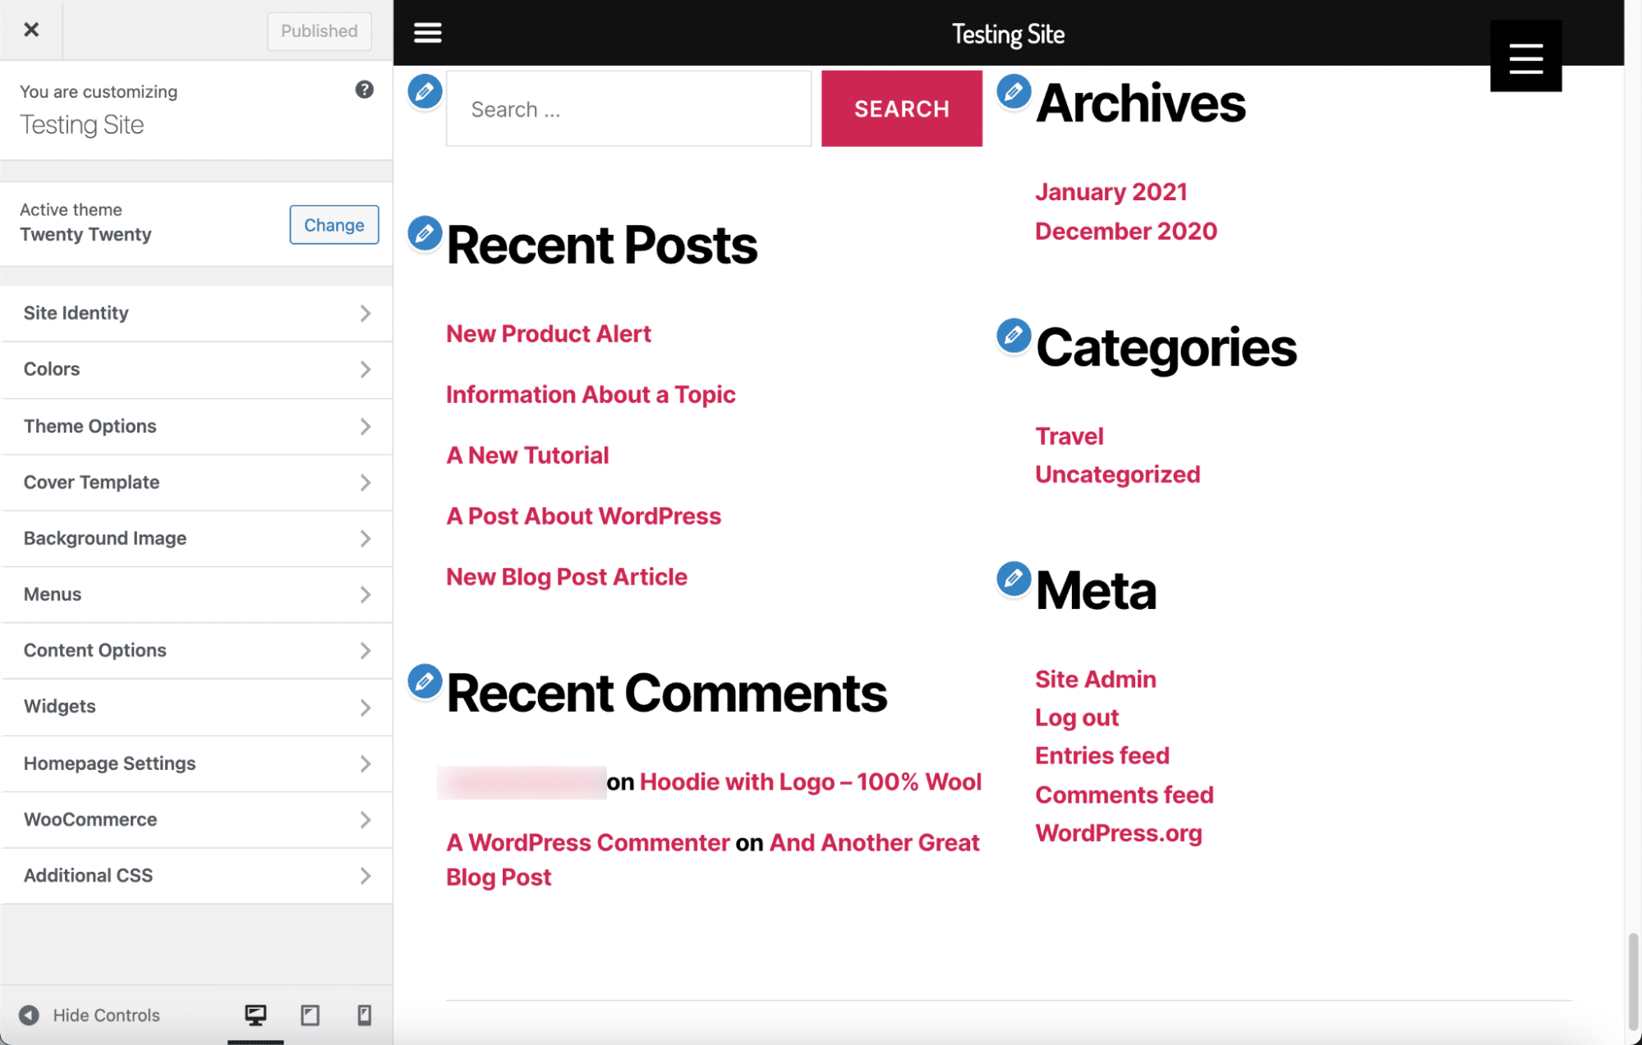The width and height of the screenshot is (1642, 1045).
Task: Expand the Widgets customizer section
Action: [196, 705]
